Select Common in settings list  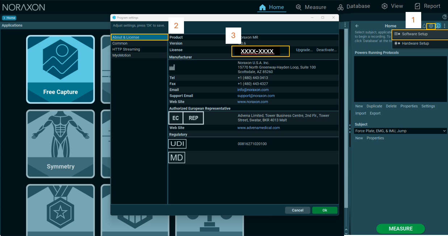pos(139,43)
